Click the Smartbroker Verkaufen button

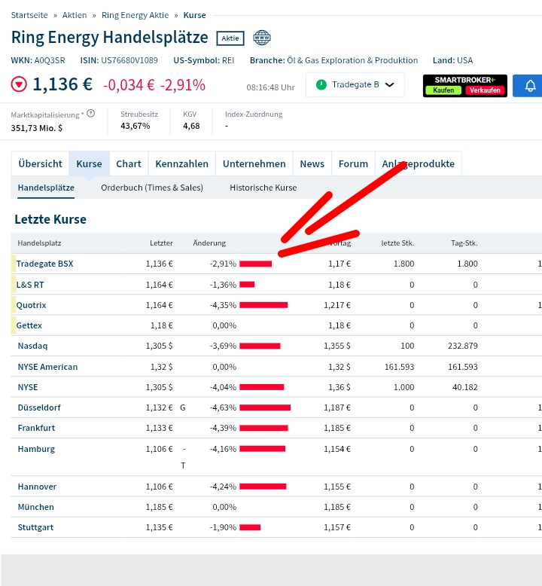tap(485, 90)
